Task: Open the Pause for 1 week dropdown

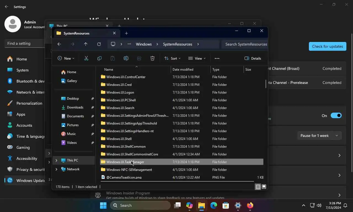Action: tap(319, 136)
